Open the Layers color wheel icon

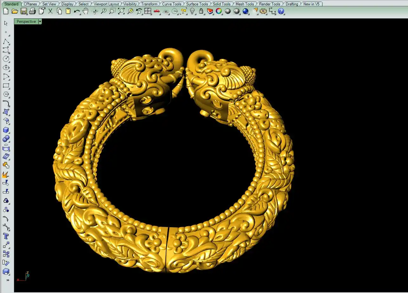[219, 11]
